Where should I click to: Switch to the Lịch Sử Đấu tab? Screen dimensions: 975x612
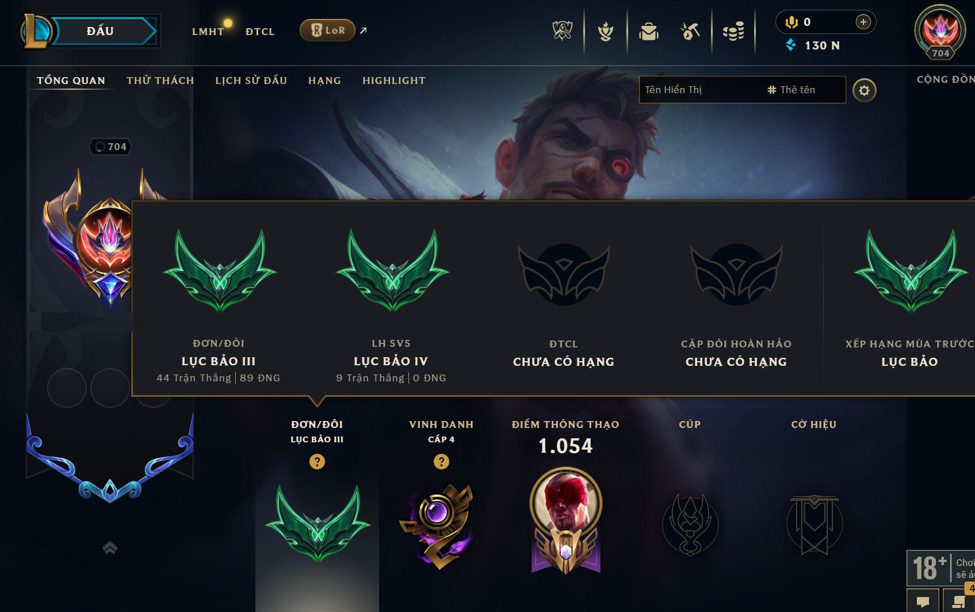251,81
